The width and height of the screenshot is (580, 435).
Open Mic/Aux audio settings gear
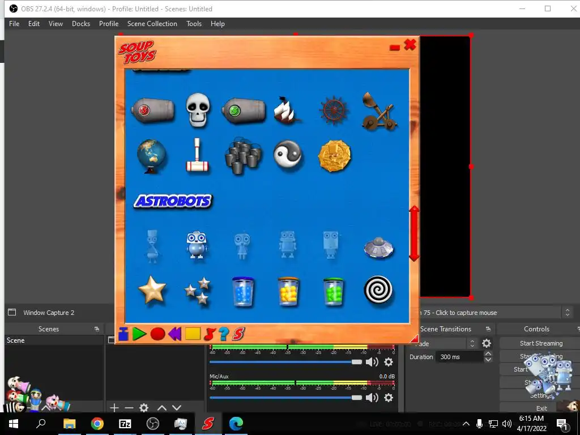389,398
